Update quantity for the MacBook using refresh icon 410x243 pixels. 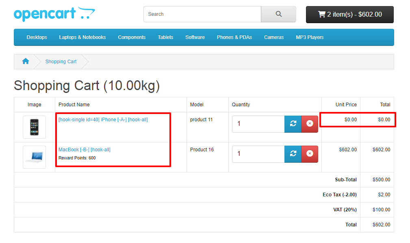(x=293, y=154)
